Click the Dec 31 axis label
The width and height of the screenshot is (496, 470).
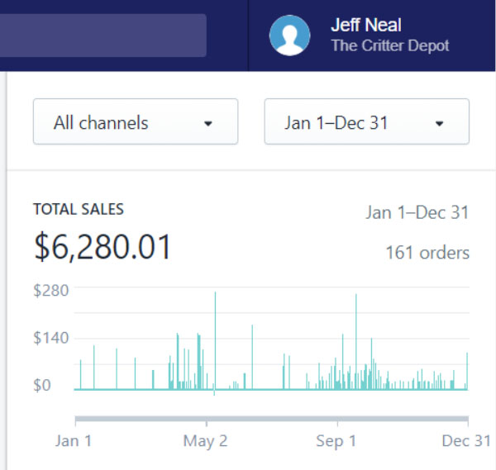pyautogui.click(x=466, y=441)
